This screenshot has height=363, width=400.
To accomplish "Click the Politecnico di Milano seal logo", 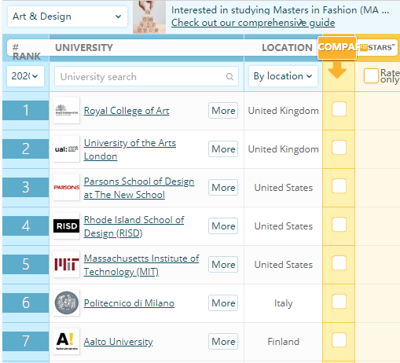I will point(67,302).
